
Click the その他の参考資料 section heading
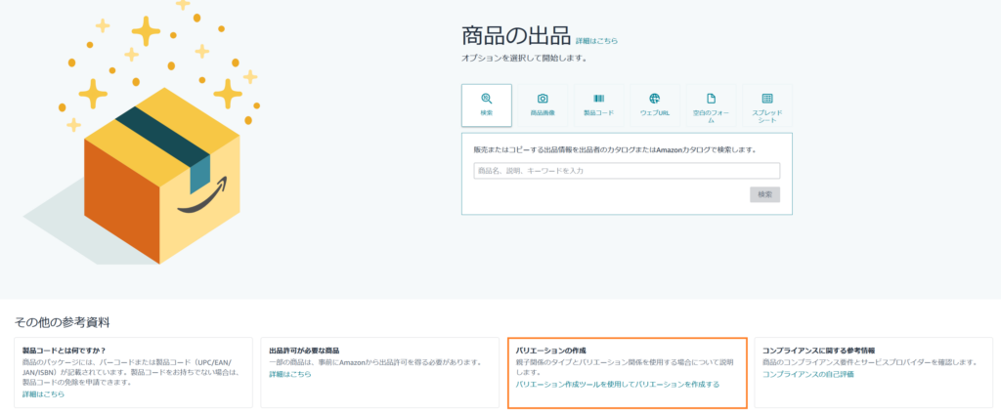tap(62, 322)
